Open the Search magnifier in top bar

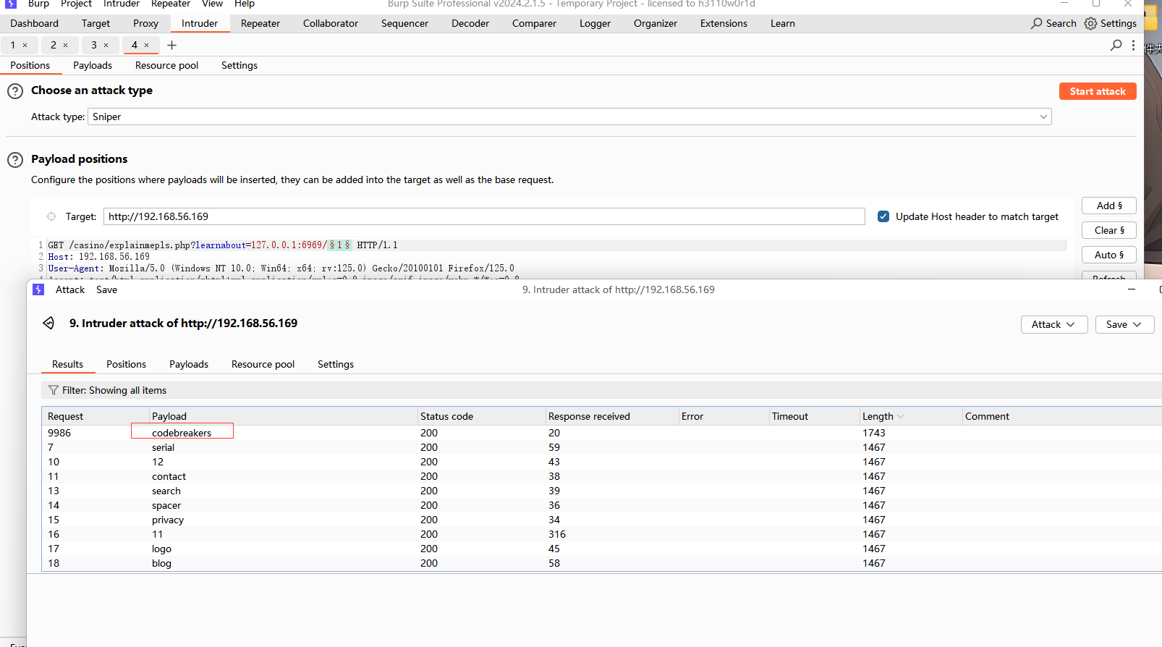1037,23
